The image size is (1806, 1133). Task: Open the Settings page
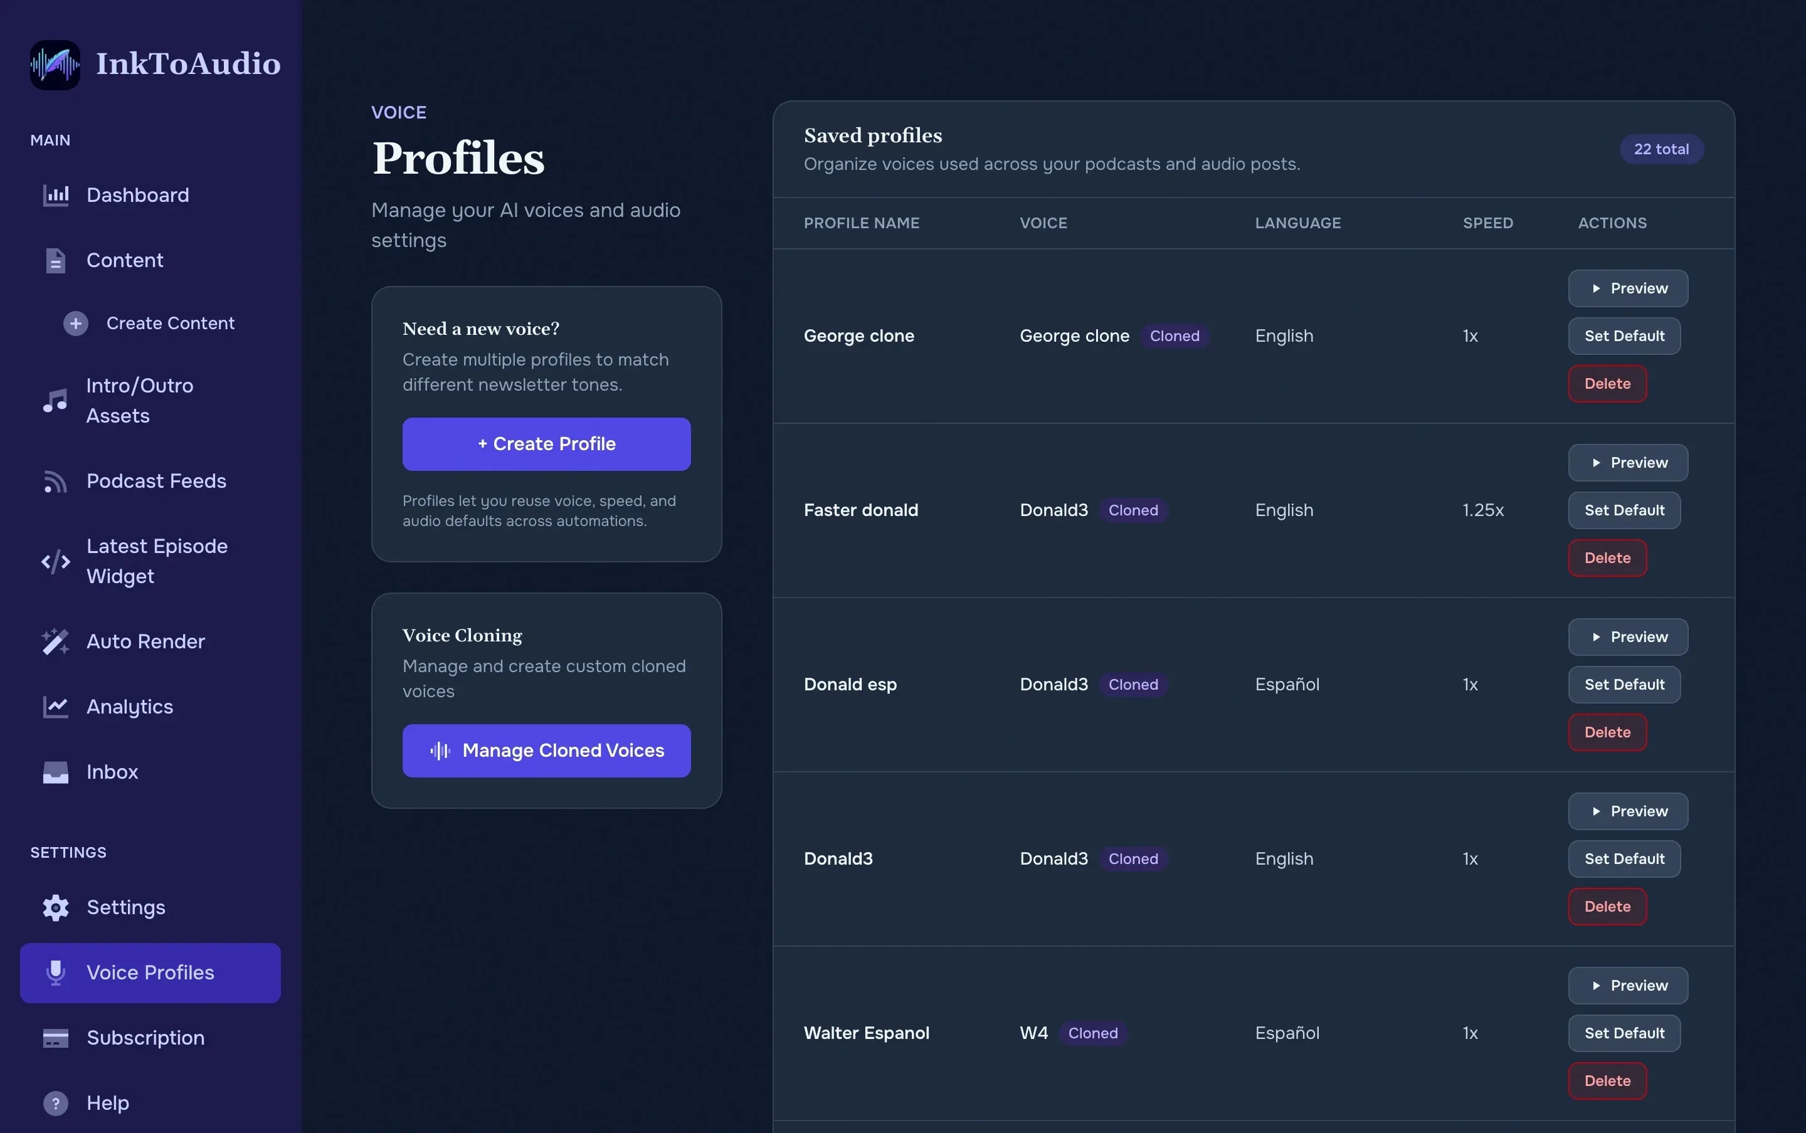pos(150,908)
